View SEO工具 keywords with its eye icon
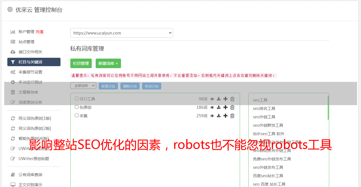The image size is (361, 187). [212, 99]
